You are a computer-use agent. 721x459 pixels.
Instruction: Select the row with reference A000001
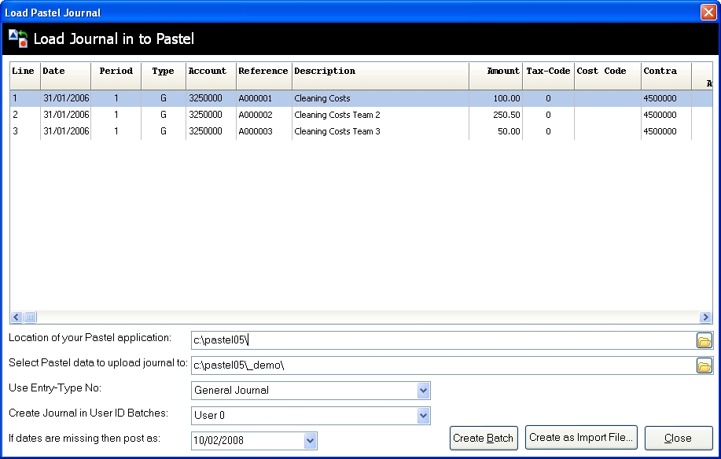tap(361, 98)
